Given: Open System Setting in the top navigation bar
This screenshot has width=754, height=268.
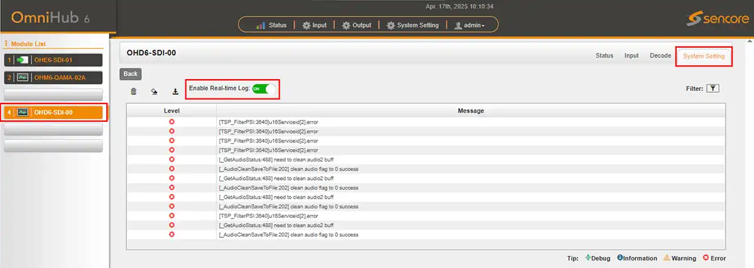Looking at the screenshot, I should click(412, 25).
